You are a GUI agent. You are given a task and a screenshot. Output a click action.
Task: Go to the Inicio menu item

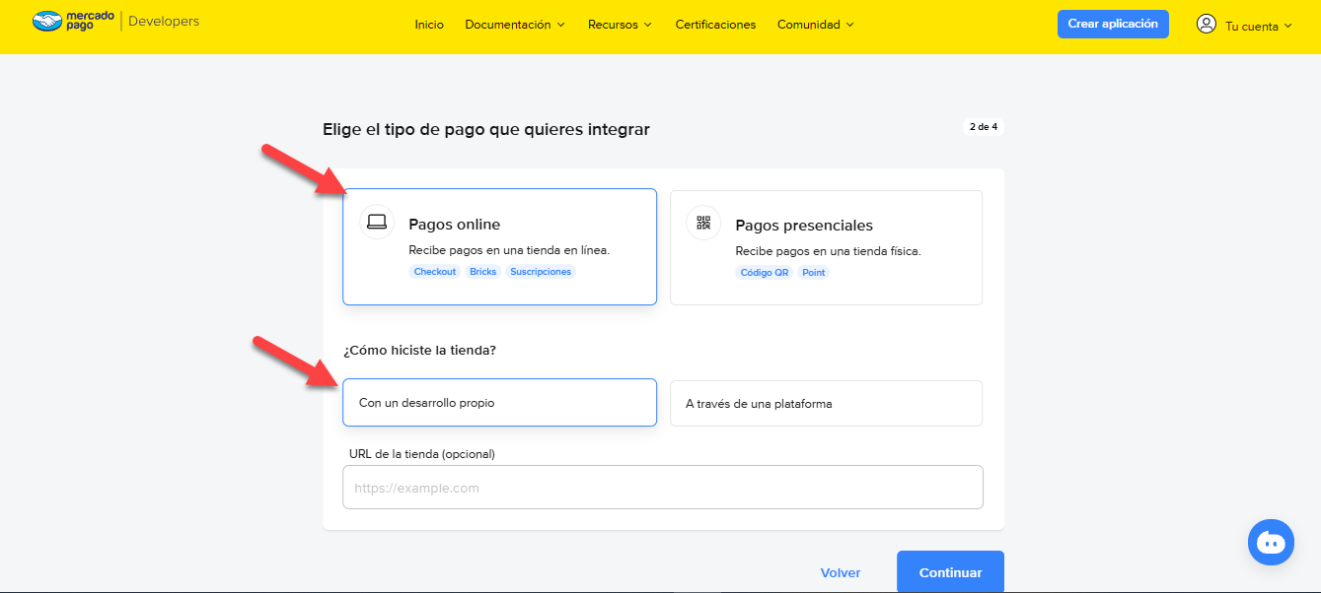429,25
